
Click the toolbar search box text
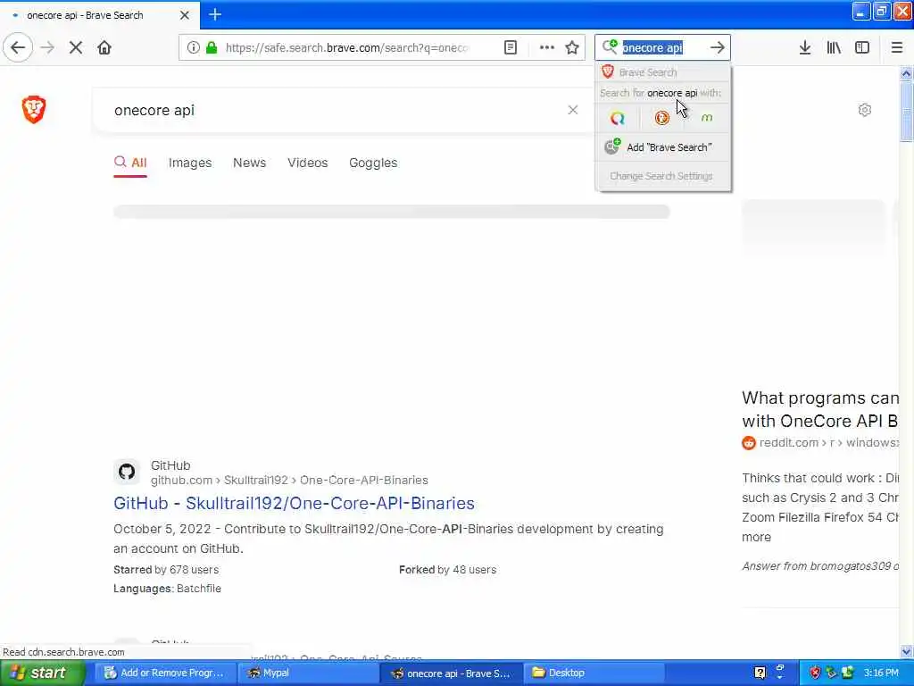(x=652, y=48)
